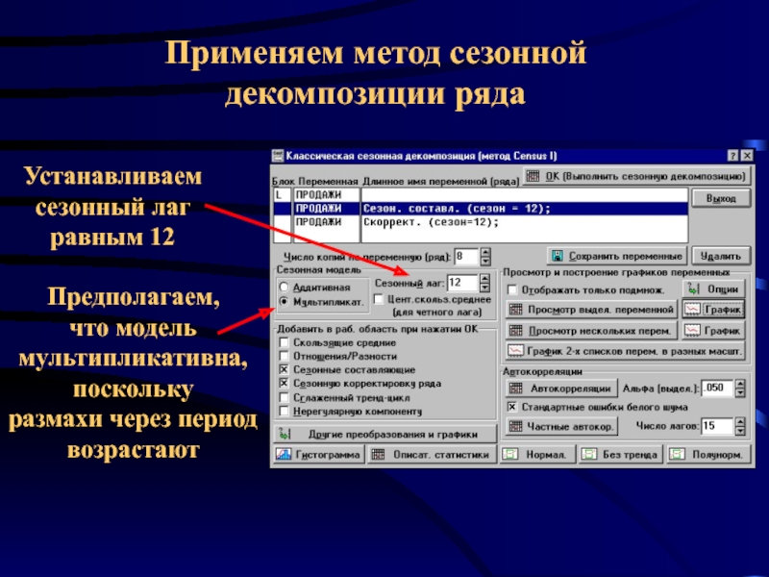Viewport: 769px width, 577px height.
Task: Click the Число копий input field
Action: pyautogui.click(x=467, y=257)
